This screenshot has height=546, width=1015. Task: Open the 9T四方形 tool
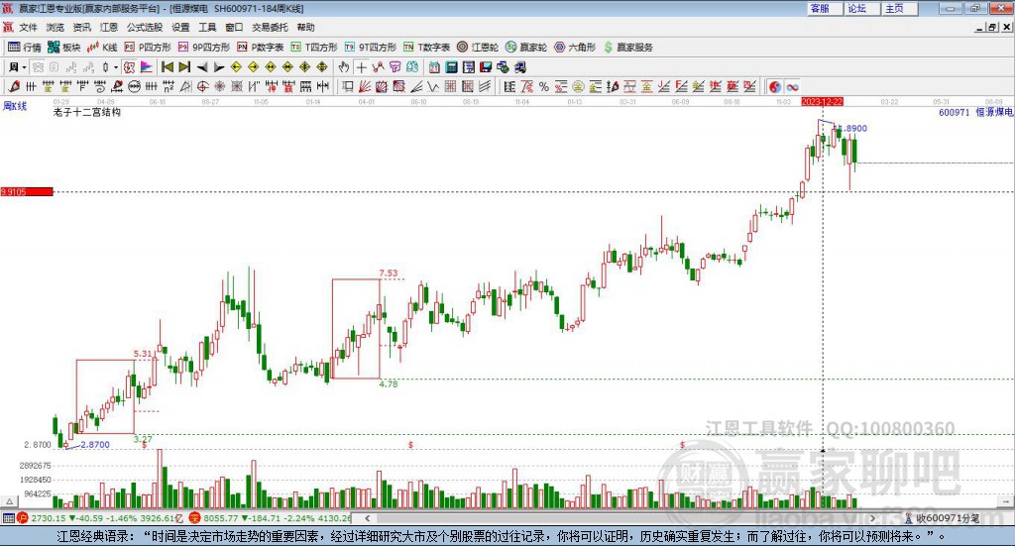(x=371, y=48)
